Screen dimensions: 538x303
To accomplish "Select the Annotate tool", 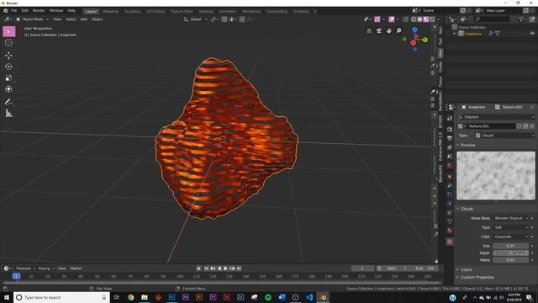I will coord(9,102).
